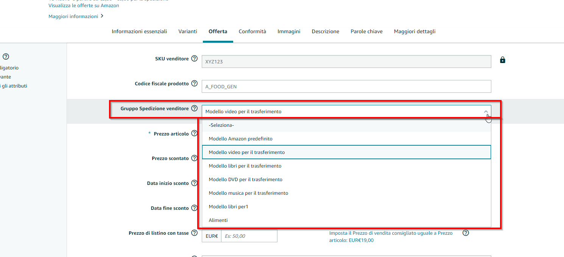This screenshot has width=564, height=257.
Task: Click the lock icon next to the SKU field
Action: (502, 60)
